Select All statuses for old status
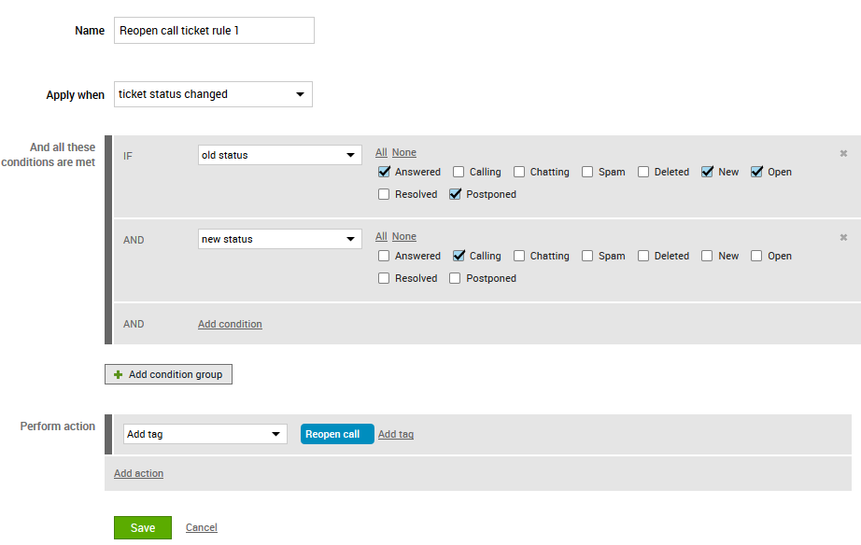Viewport: 861px width, 545px height. click(x=381, y=152)
